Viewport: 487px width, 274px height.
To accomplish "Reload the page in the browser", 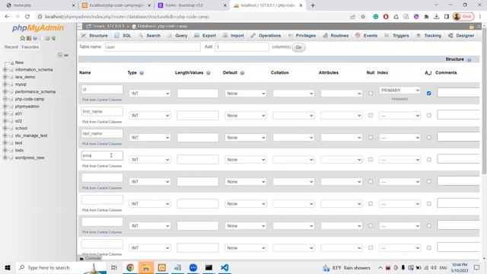I will coord(27,17).
